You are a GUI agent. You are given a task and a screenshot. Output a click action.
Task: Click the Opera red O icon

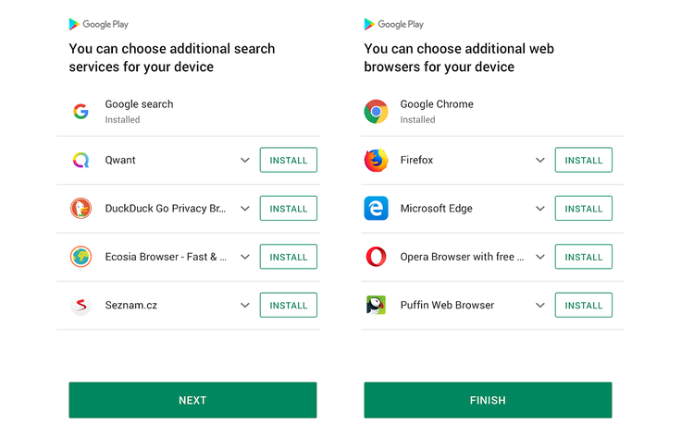click(x=376, y=257)
